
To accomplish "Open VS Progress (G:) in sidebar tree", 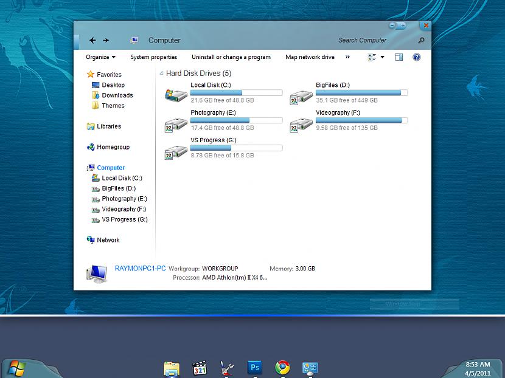I will tap(125, 219).
